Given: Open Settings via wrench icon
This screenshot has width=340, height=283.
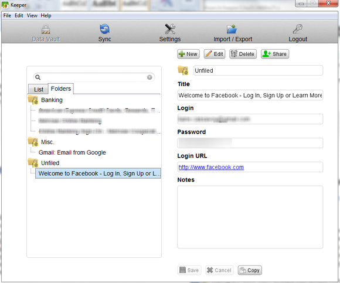Looking at the screenshot, I should [x=170, y=29].
